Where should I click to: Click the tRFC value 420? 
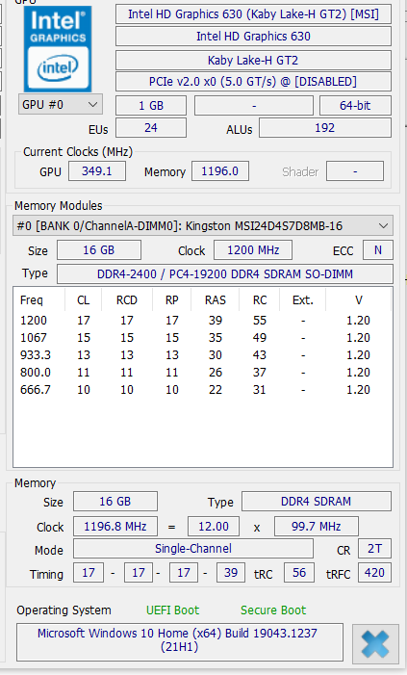(x=374, y=573)
